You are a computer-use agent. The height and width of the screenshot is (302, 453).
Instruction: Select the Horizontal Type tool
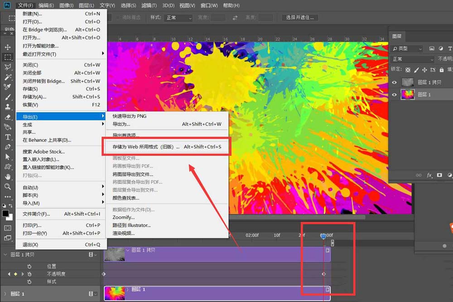pos(8,137)
